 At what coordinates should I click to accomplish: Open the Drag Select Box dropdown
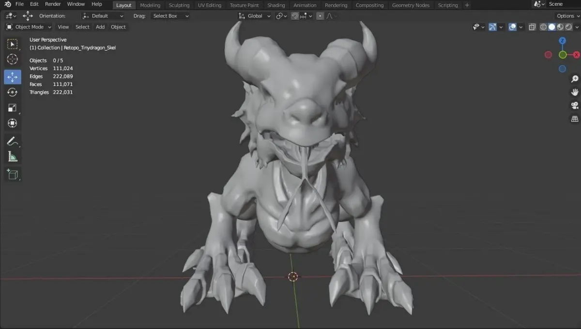point(170,16)
